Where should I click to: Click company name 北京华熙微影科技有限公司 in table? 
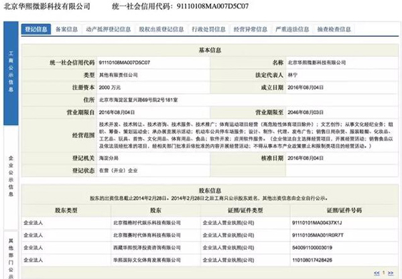(x=317, y=62)
